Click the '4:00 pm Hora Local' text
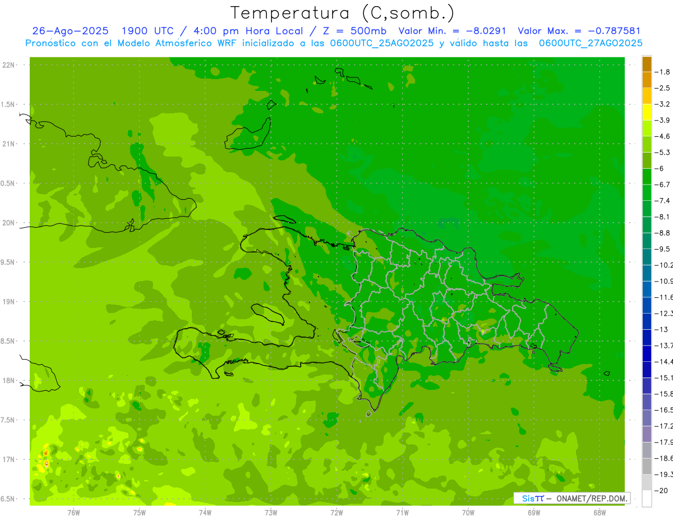 tap(250, 31)
